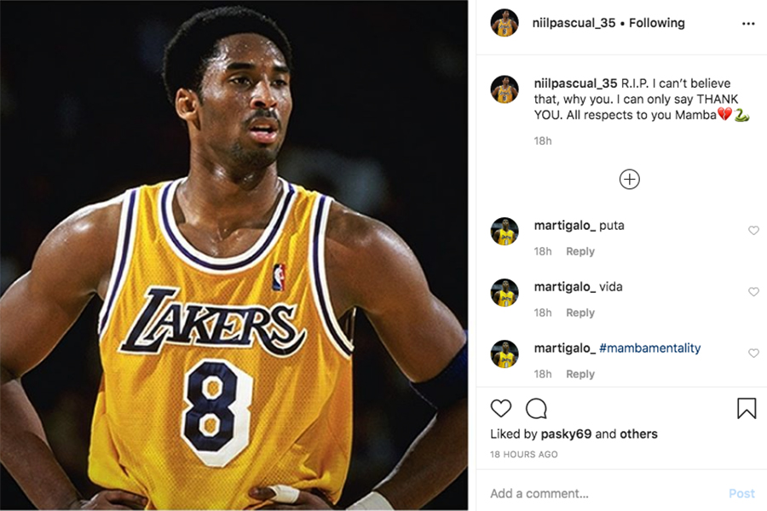Reply to the "puta" comment
This screenshot has height=511, width=767.
580,251
